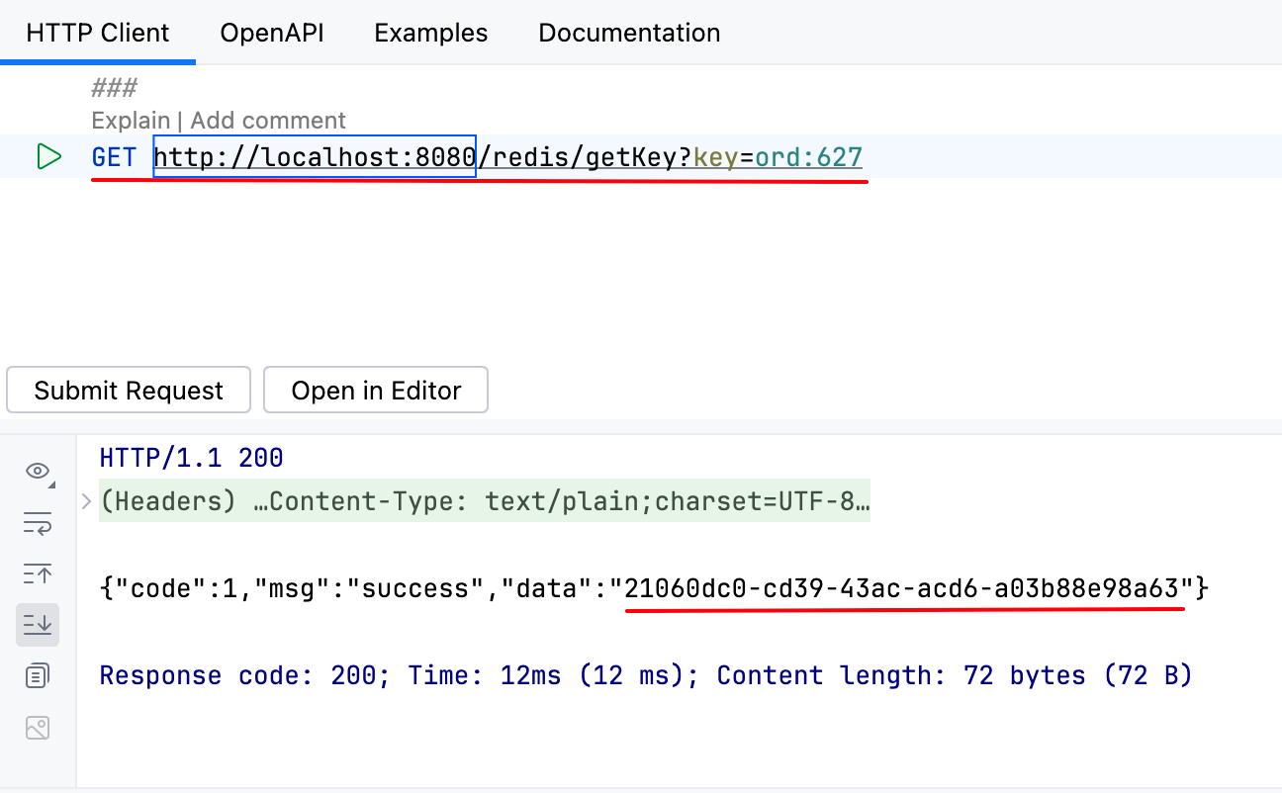Click the ord:627 key value

(809, 156)
